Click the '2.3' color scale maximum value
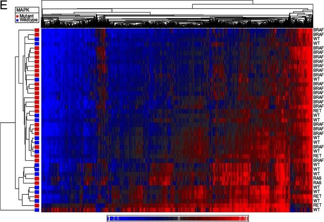The height and width of the screenshot is (222, 324). pyautogui.click(x=242, y=218)
